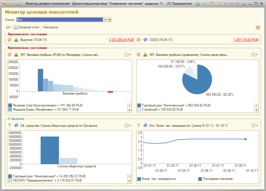The width and height of the screenshot is (266, 191).
Task: Click the calculator icon in title bar
Action: coord(211,4)
